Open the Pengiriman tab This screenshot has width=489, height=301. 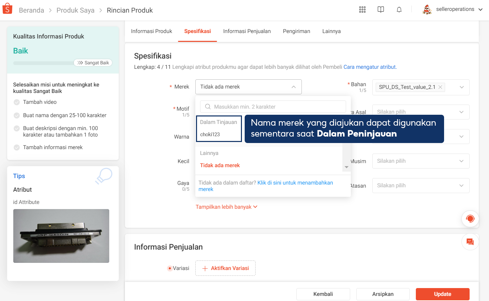(x=296, y=31)
